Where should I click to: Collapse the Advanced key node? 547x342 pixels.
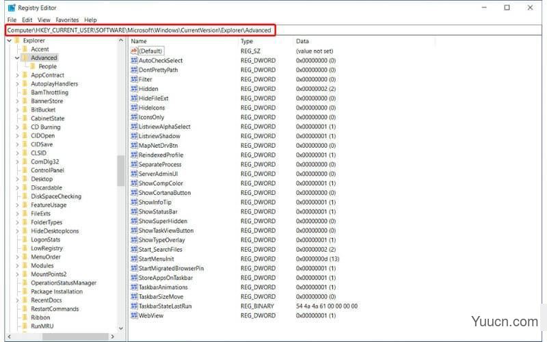pyautogui.click(x=17, y=58)
